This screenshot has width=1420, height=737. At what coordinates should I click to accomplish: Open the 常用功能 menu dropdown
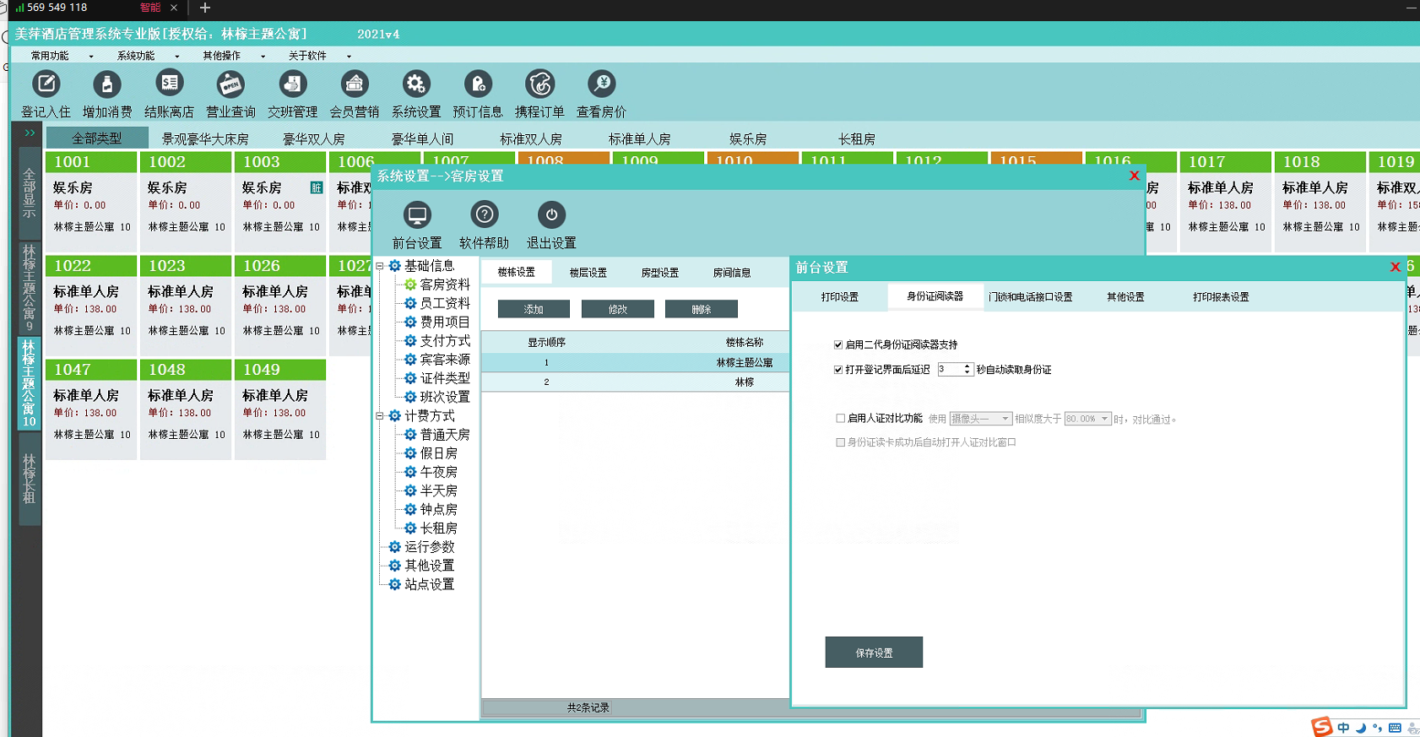(x=61, y=56)
